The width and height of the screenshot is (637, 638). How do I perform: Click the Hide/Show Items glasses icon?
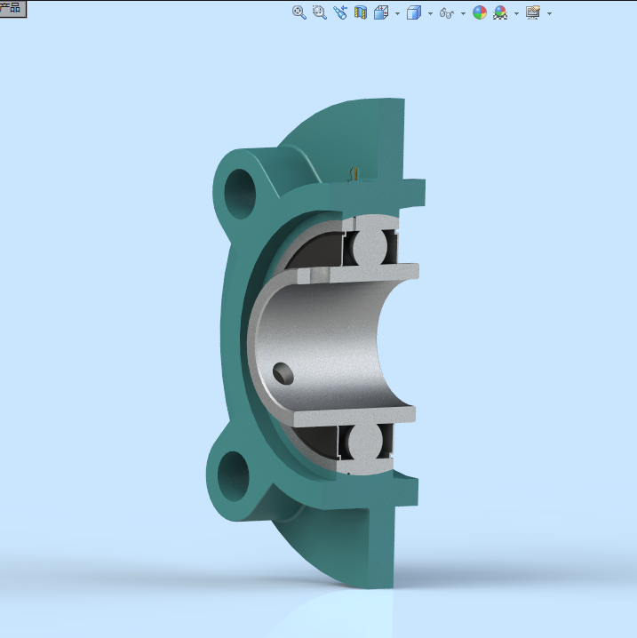pos(447,13)
